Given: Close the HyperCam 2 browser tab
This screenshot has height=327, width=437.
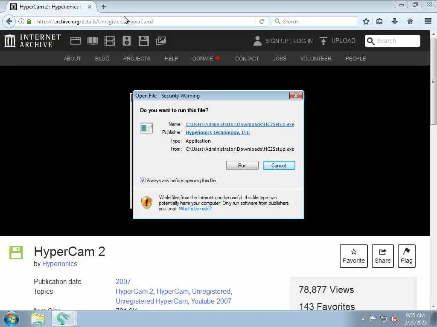Looking at the screenshot, I should (x=90, y=7).
